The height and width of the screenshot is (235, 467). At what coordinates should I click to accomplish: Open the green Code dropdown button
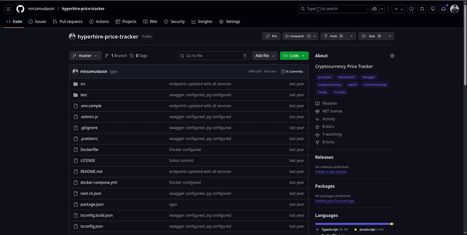[x=294, y=56]
